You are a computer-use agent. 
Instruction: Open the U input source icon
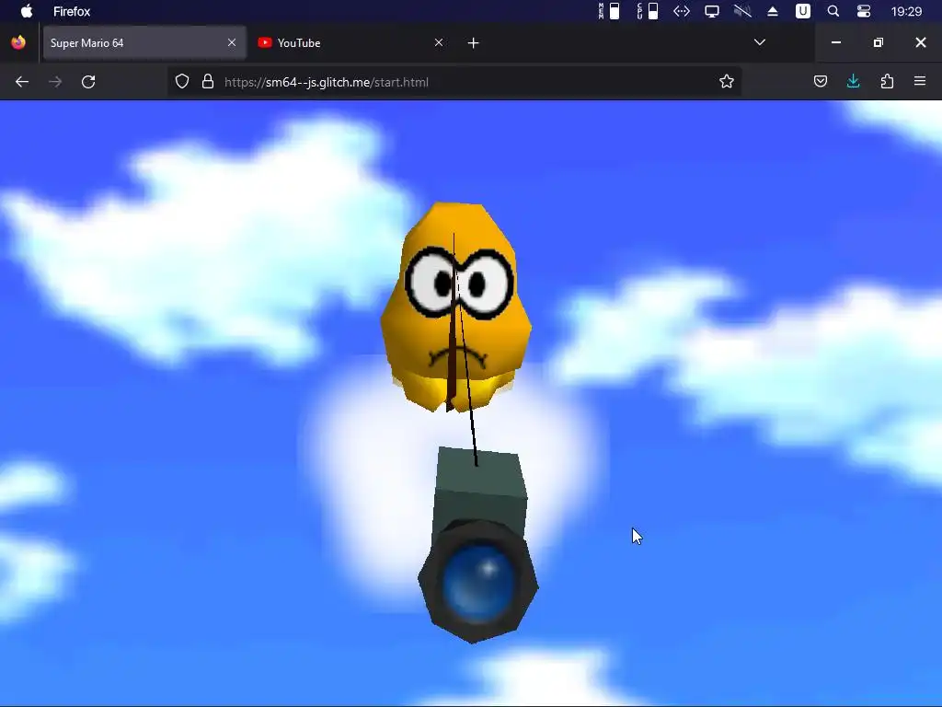pos(802,11)
